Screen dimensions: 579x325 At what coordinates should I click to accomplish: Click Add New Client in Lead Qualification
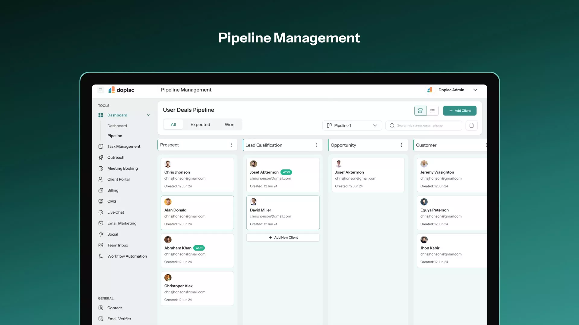coord(283,237)
